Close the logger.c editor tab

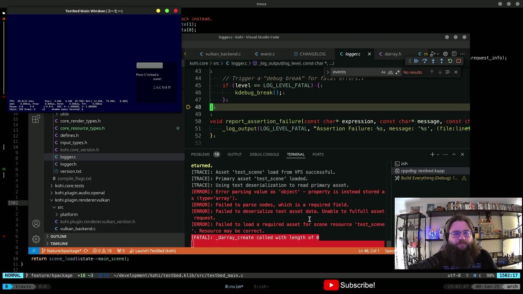(369, 54)
